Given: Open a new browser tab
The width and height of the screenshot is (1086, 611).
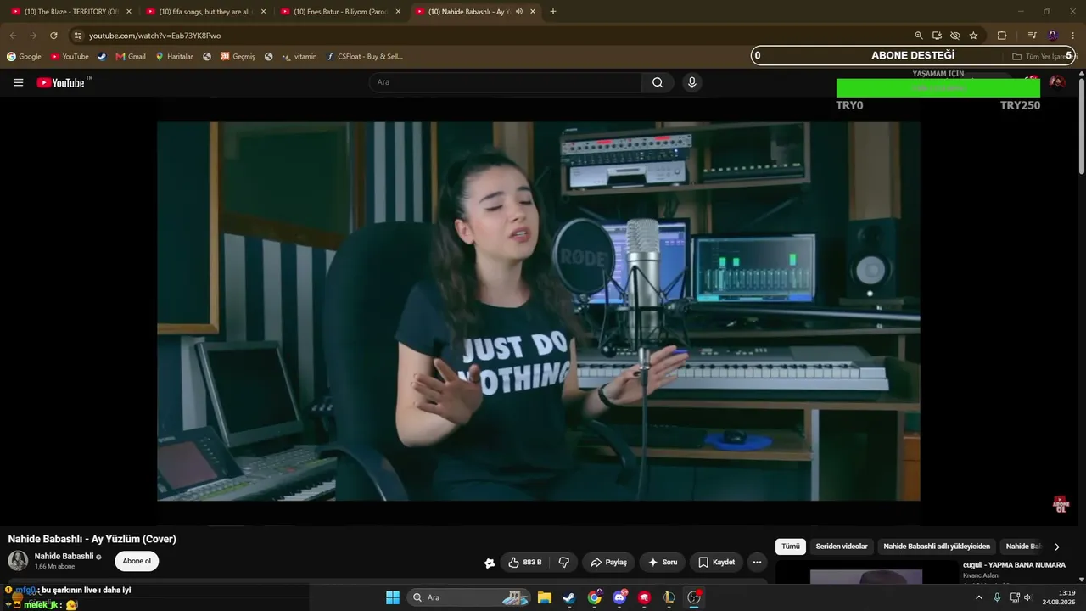Looking at the screenshot, I should [x=553, y=12].
